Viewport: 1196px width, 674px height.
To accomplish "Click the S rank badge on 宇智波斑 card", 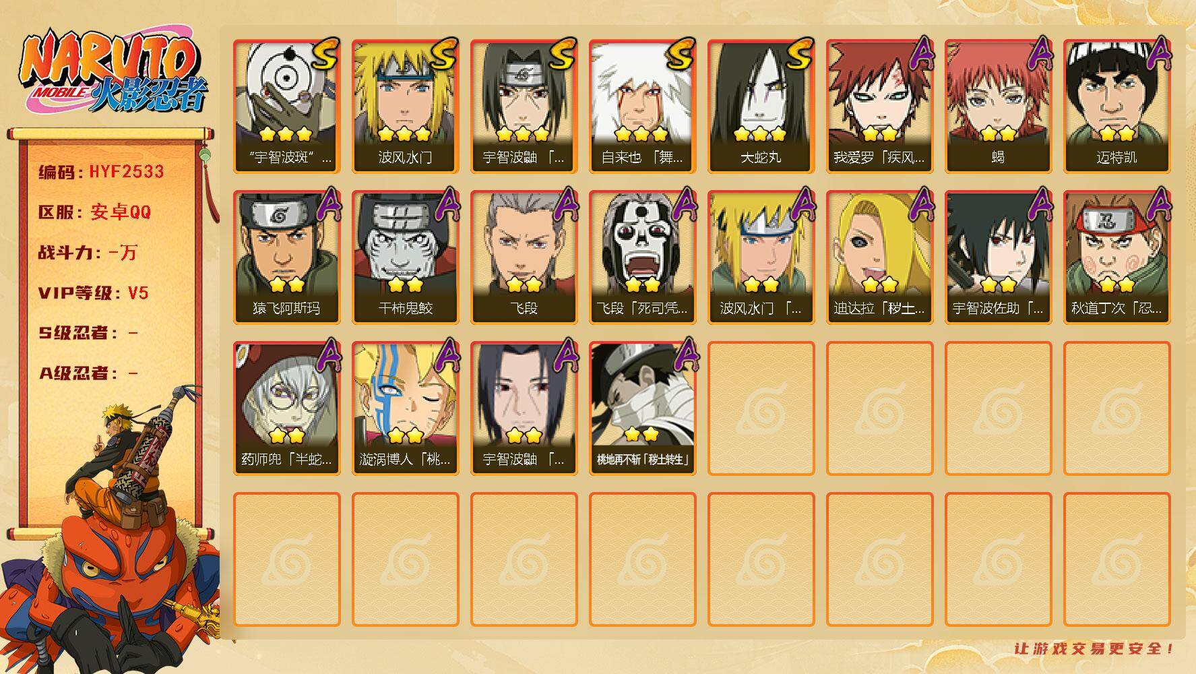I will (x=324, y=54).
